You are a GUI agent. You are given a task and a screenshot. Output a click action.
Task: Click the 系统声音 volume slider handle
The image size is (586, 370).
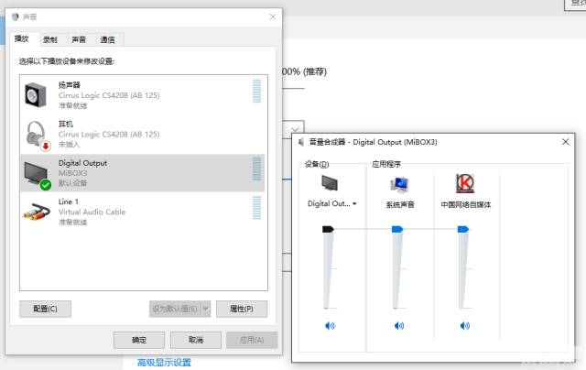[x=396, y=229]
